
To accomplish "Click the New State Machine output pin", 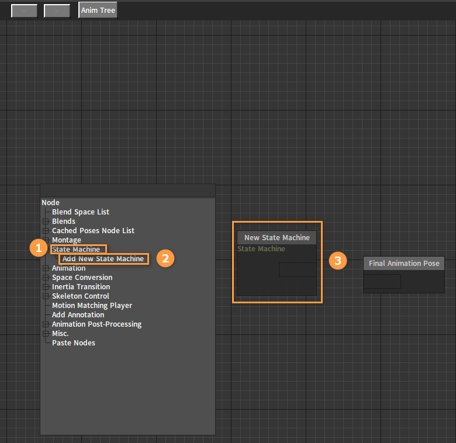I will 298,270.
